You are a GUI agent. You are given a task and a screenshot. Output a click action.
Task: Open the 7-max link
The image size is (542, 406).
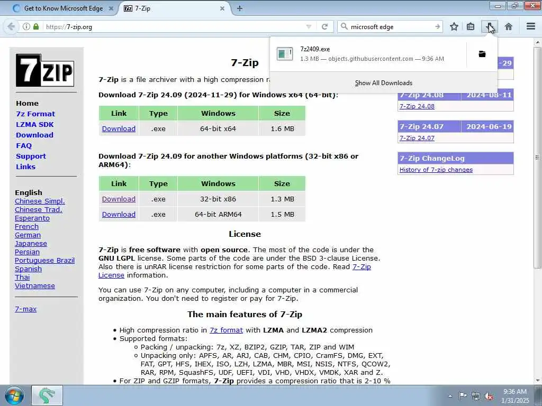click(x=25, y=309)
